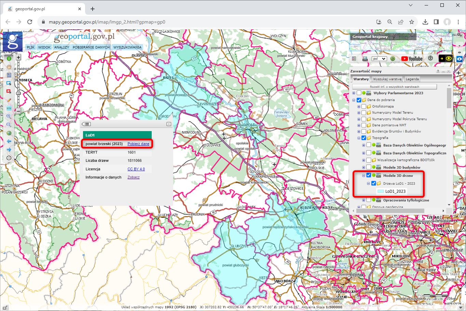Go to previous view with back arrow

pos(9,141)
